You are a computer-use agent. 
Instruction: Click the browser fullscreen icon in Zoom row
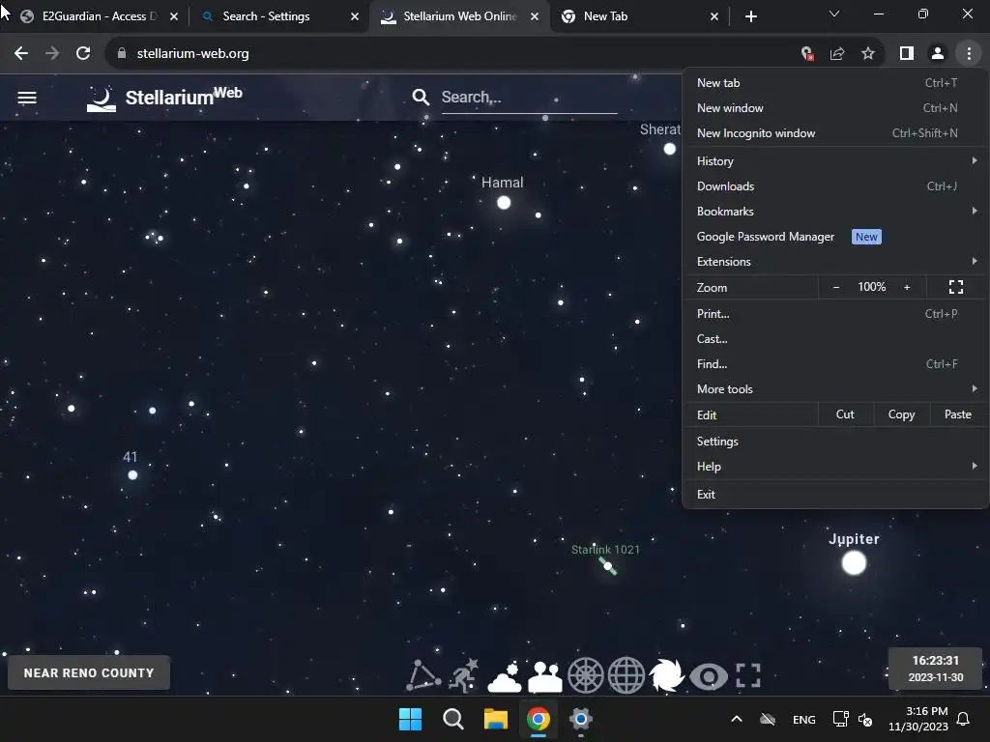[956, 287]
